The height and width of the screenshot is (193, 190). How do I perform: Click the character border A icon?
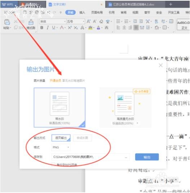pyautogui.click(x=106, y=28)
